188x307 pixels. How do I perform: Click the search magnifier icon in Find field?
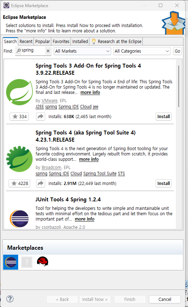19,51
